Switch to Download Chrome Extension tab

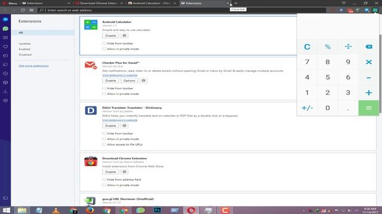pyautogui.click(x=98, y=3)
